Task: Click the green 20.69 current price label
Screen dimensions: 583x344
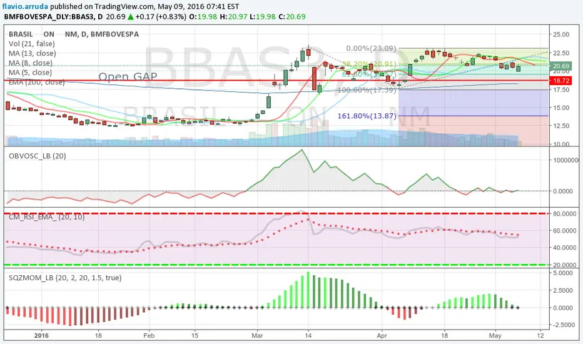Action: (560, 66)
